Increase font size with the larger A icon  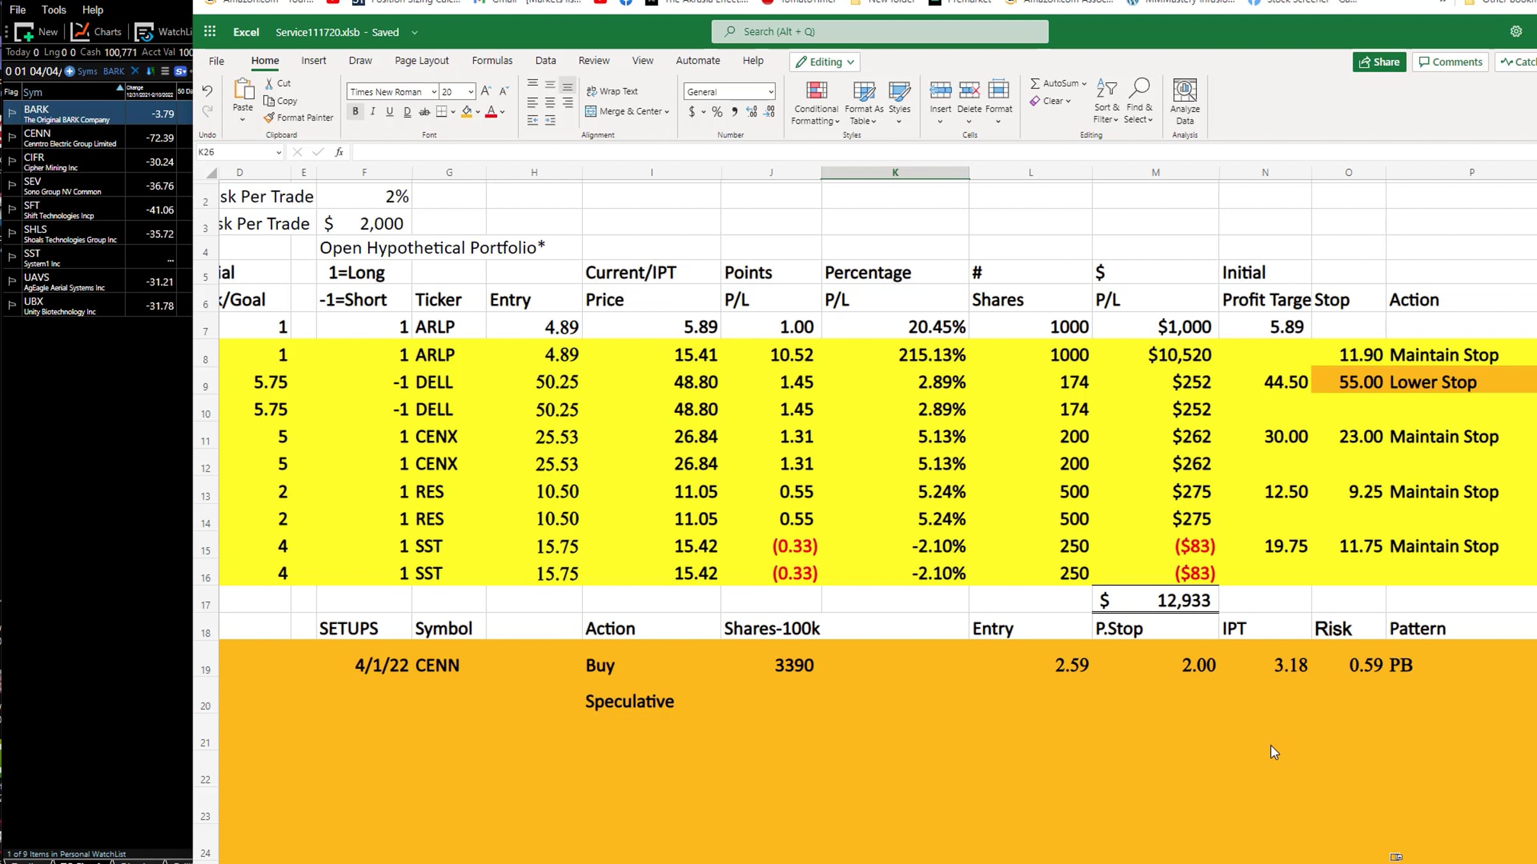click(x=486, y=91)
